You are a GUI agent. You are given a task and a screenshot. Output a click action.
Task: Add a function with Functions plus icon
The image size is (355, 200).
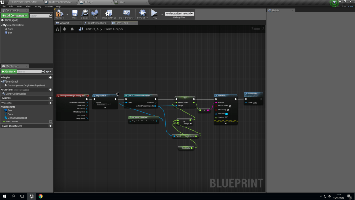click(x=50, y=90)
